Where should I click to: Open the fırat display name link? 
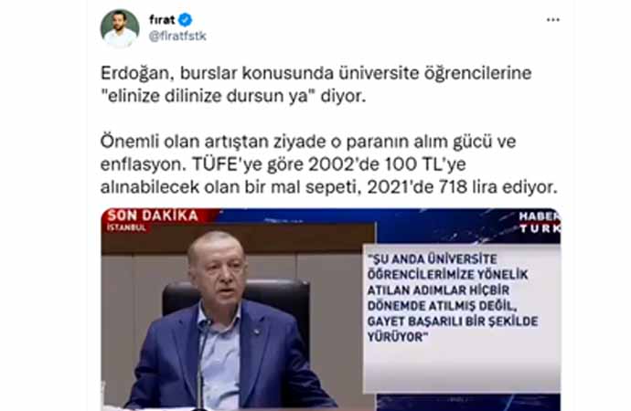[162, 19]
